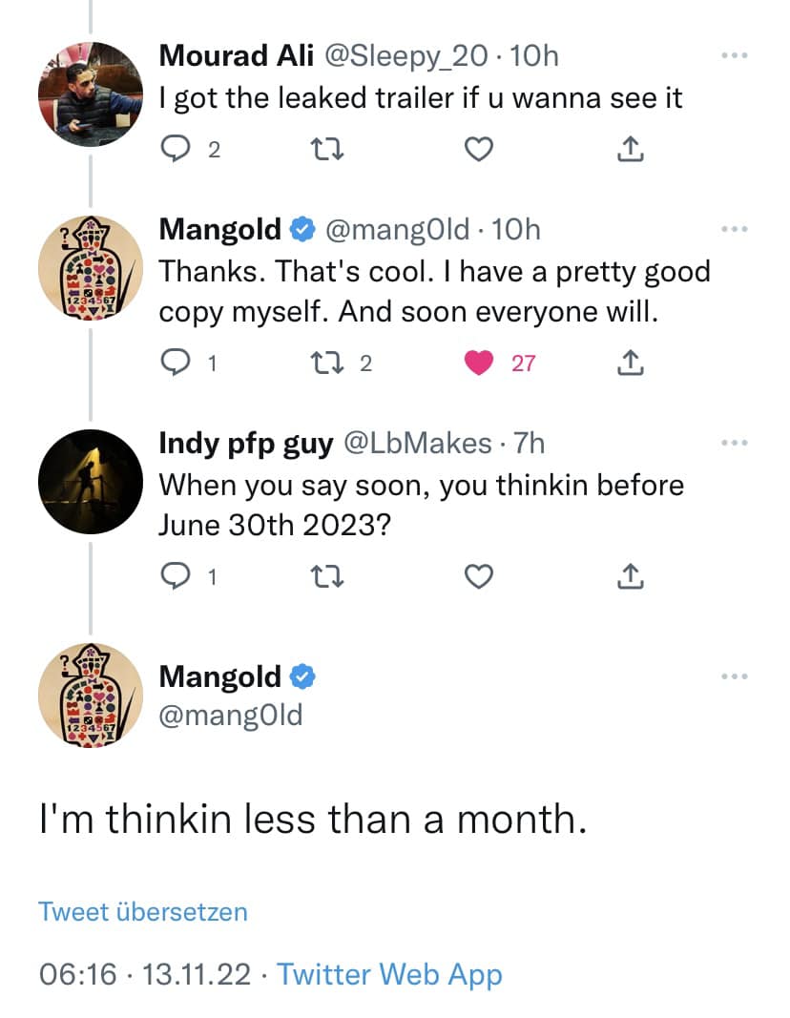Viewport: 790px width, 1018px height.
Task: Open more options on Indy pfp guy's tweet
Action: point(734,444)
